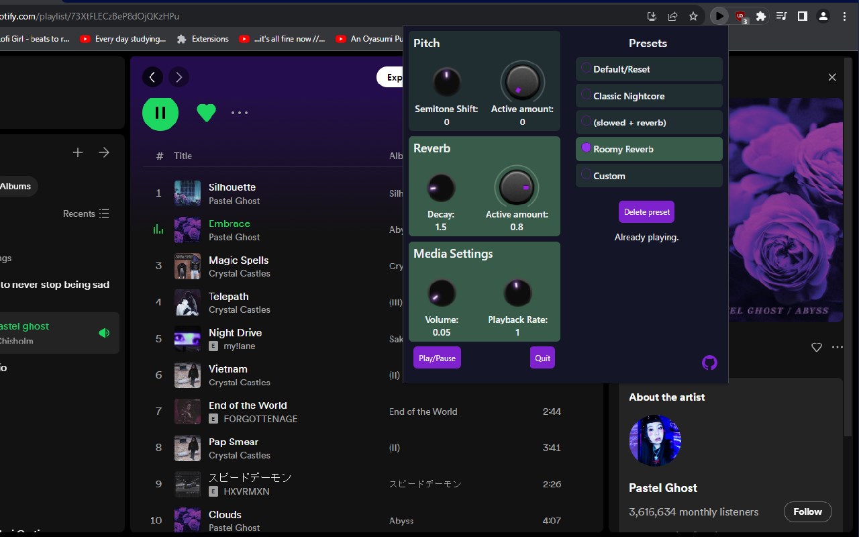
Task: Click the Playback Rate knob
Action: (x=517, y=293)
